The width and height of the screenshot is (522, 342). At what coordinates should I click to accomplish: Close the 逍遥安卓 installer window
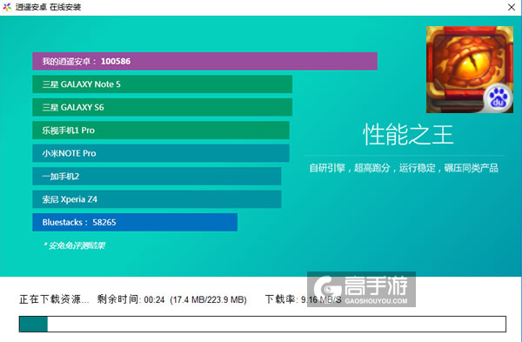click(512, 7)
